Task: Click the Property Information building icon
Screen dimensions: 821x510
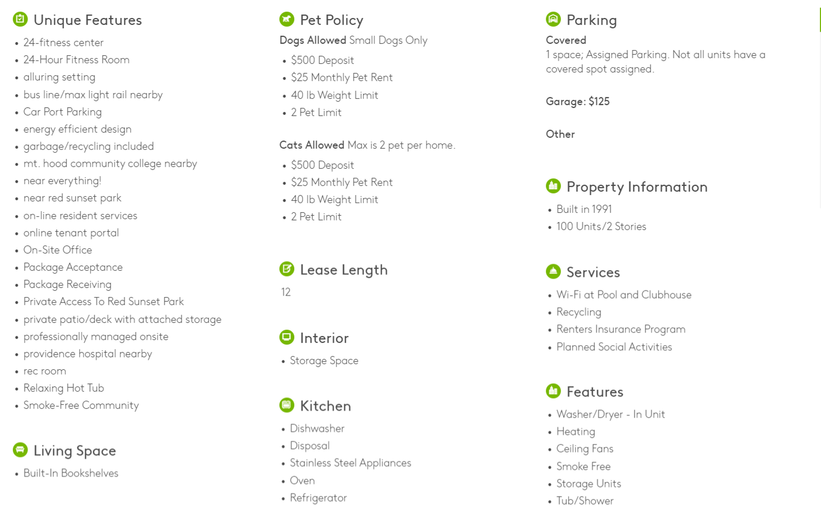Action: pyautogui.click(x=553, y=186)
